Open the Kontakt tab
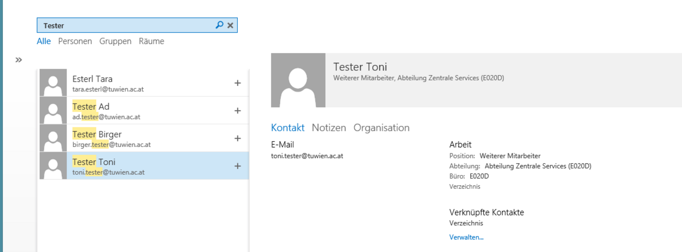The width and height of the screenshot is (682, 252). point(287,128)
